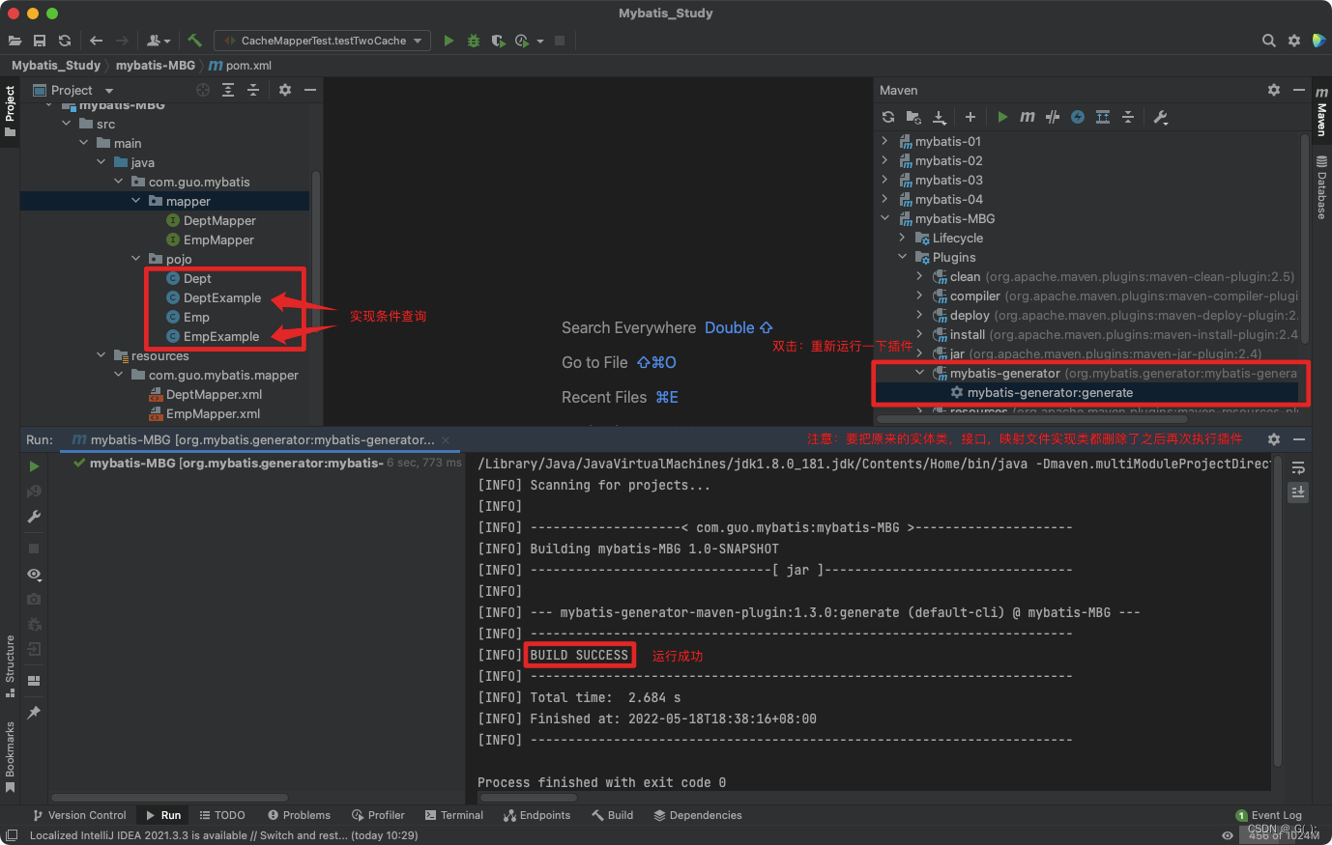The width and height of the screenshot is (1332, 845).
Task: Toggle the Project tool window stripe button
Action: pos(10,111)
